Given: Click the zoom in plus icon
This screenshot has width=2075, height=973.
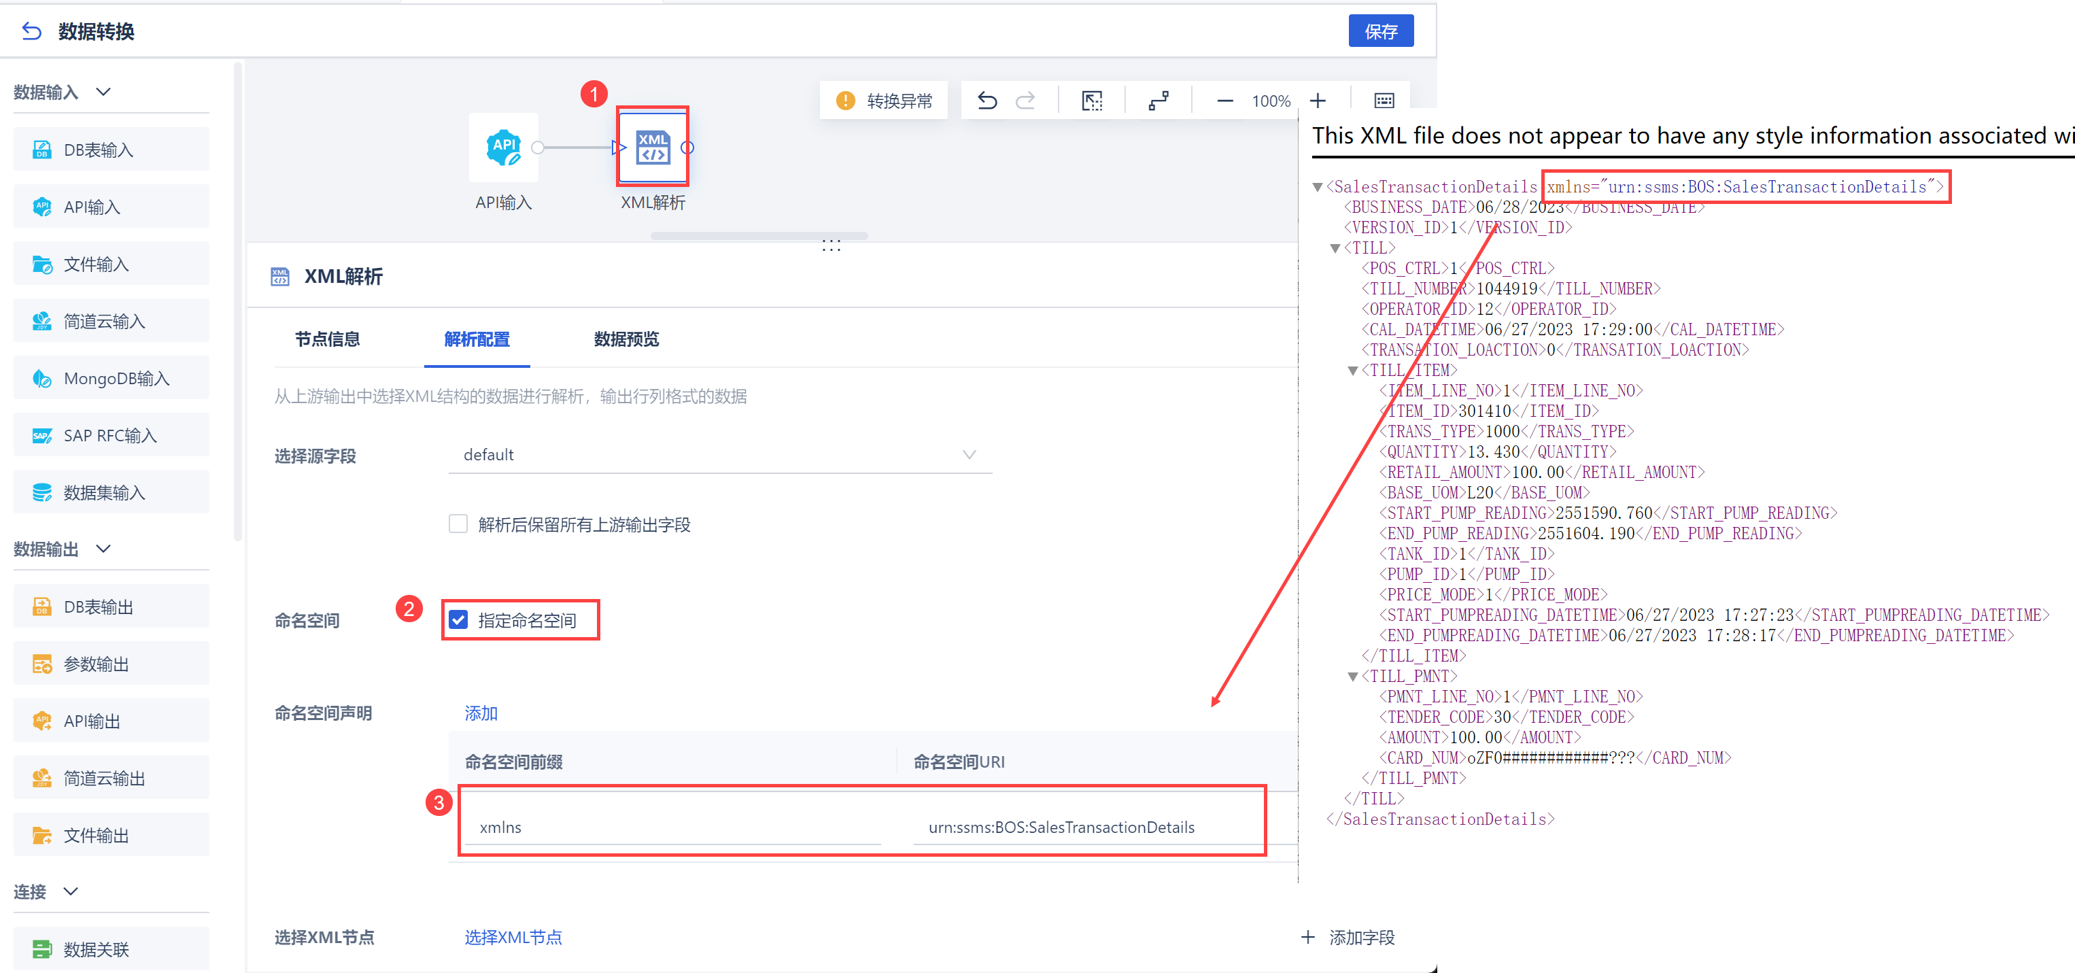Looking at the screenshot, I should (1318, 101).
